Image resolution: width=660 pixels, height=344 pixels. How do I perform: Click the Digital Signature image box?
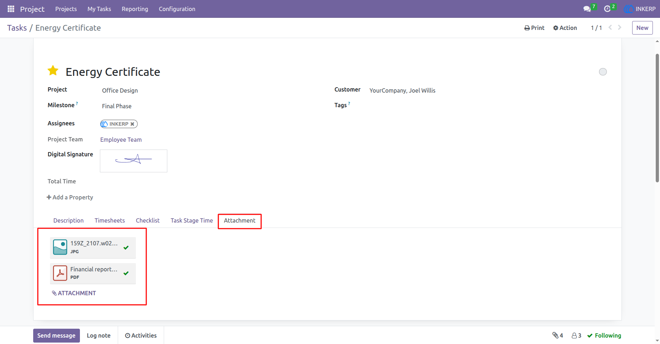click(133, 161)
